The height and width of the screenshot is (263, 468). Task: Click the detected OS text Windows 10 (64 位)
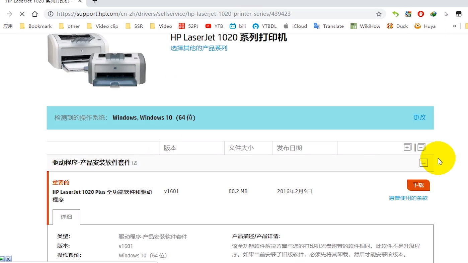(154, 118)
